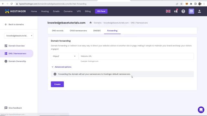
Task: Toggle the browser side panel
Action: pos(195,4)
